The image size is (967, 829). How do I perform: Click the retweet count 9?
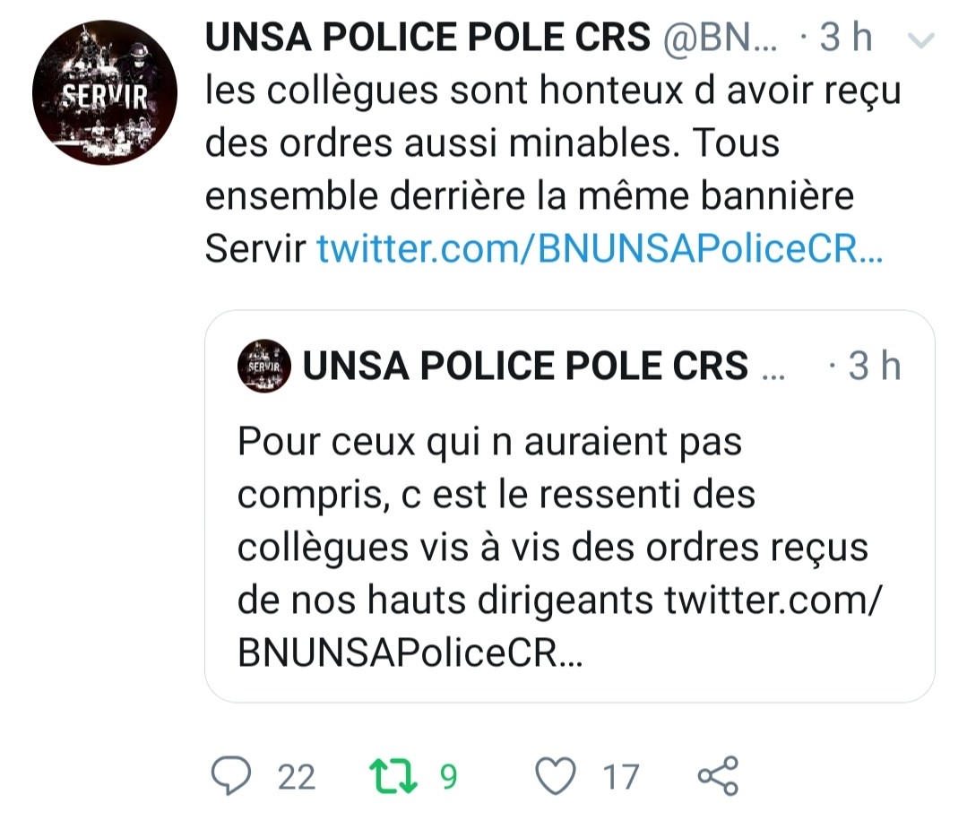tap(448, 776)
